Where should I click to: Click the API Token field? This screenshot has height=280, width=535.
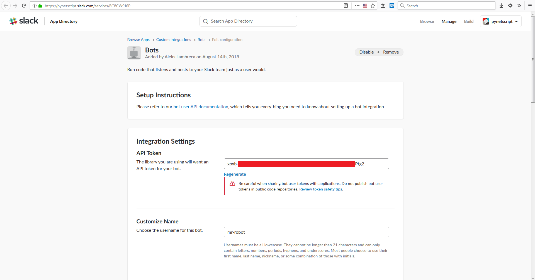[x=307, y=164]
